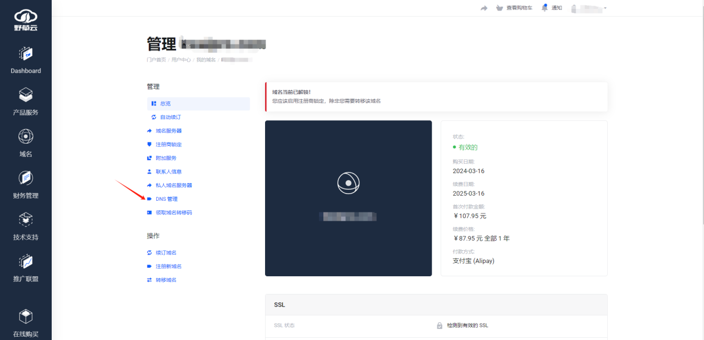Image resolution: width=704 pixels, height=340 pixels.
Task: Select the 总览 menu item
Action: point(165,104)
